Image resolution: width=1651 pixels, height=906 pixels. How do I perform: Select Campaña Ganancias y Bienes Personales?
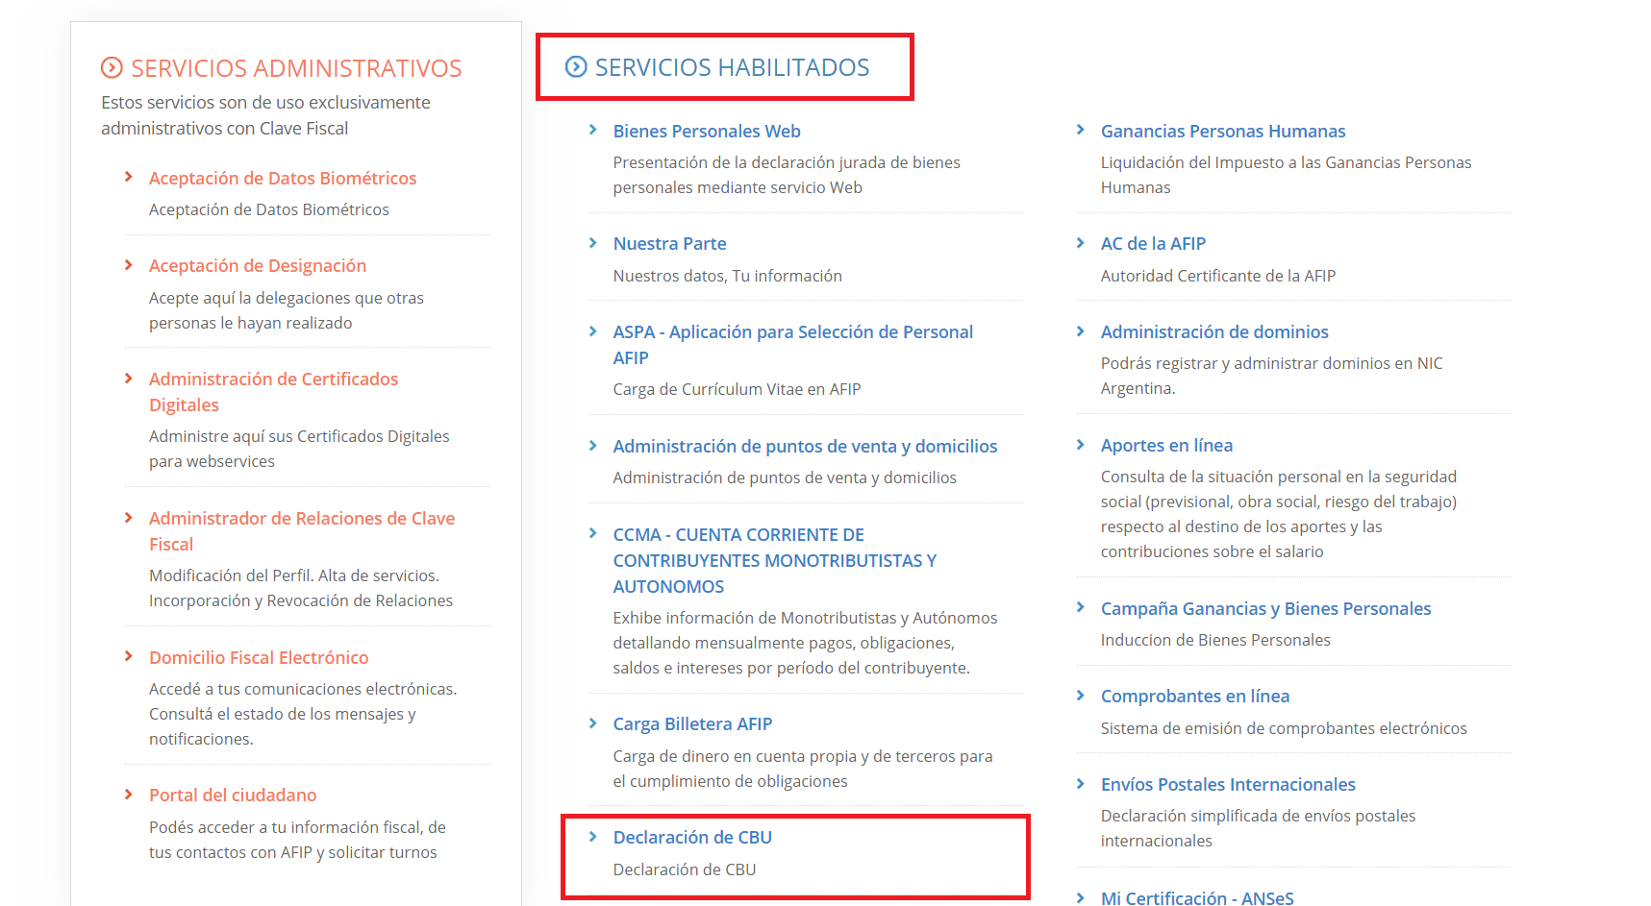pyautogui.click(x=1265, y=609)
